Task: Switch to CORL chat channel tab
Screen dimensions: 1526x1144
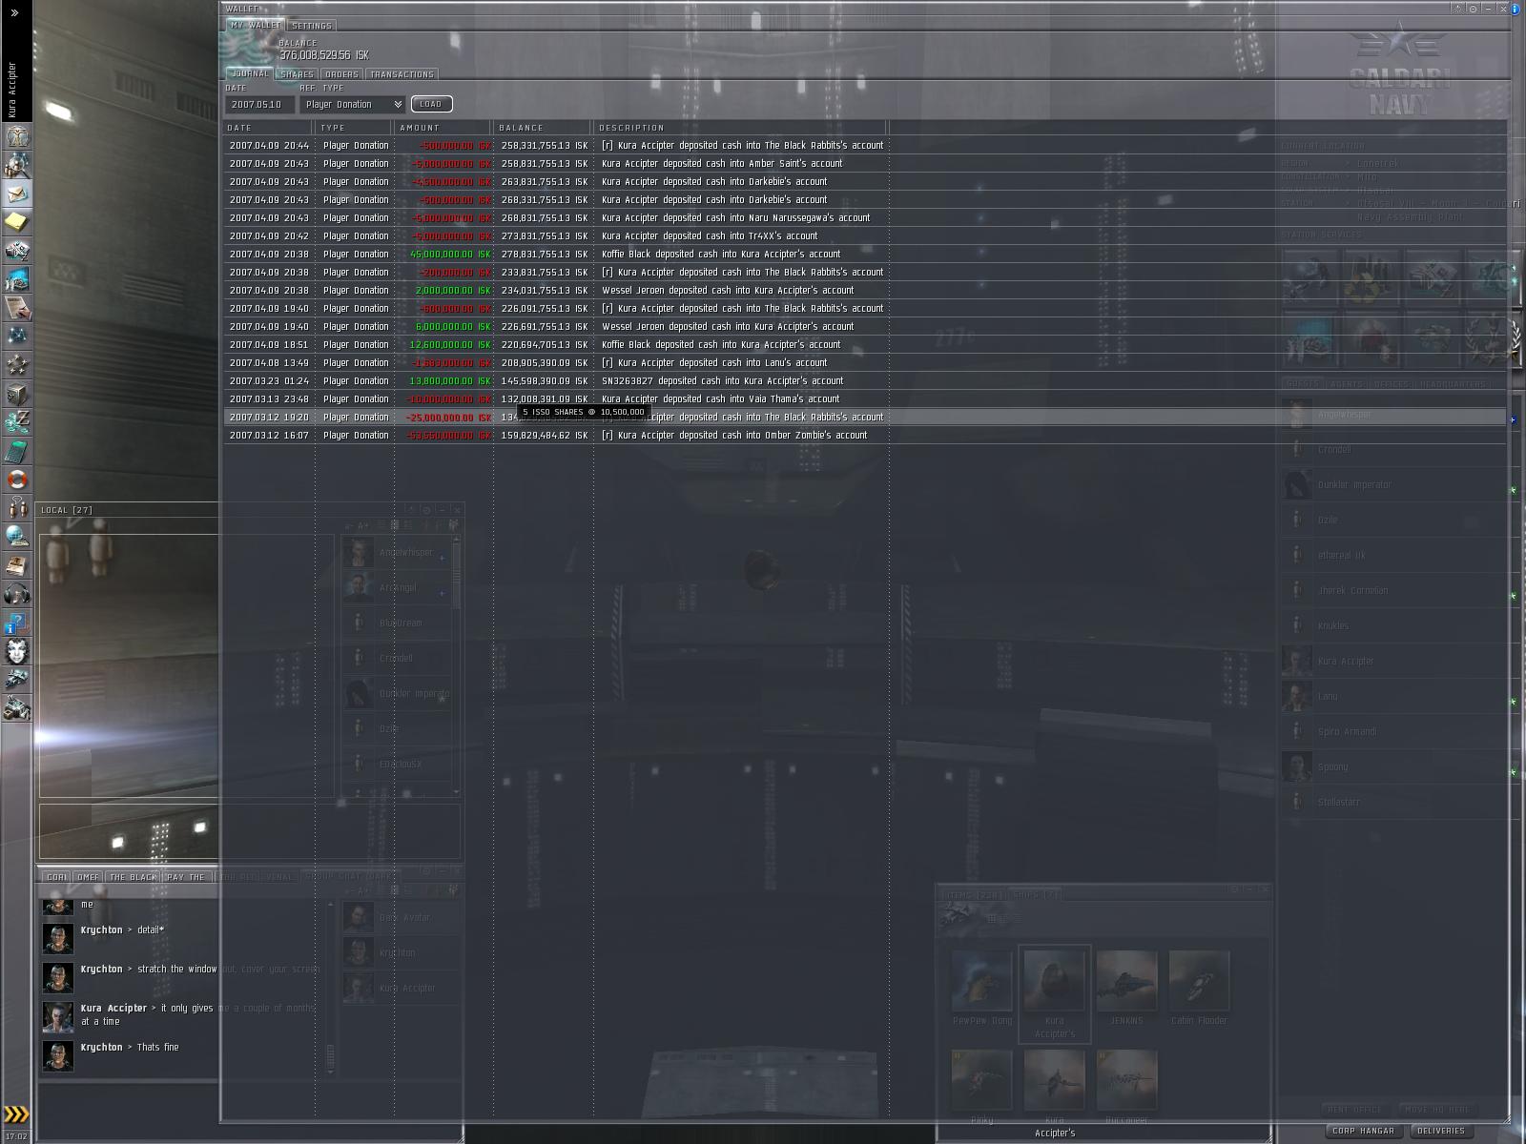Action: 56,877
